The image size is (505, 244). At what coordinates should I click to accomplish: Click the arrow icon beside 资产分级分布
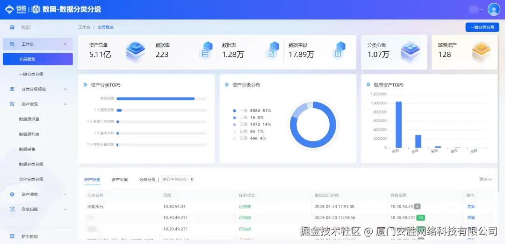point(227,85)
